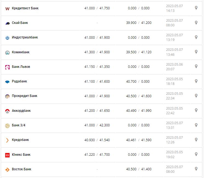The image size is (204, 178).
Task: Show Индустриалбанк branches via map pin
Action: pyautogui.click(x=196, y=37)
